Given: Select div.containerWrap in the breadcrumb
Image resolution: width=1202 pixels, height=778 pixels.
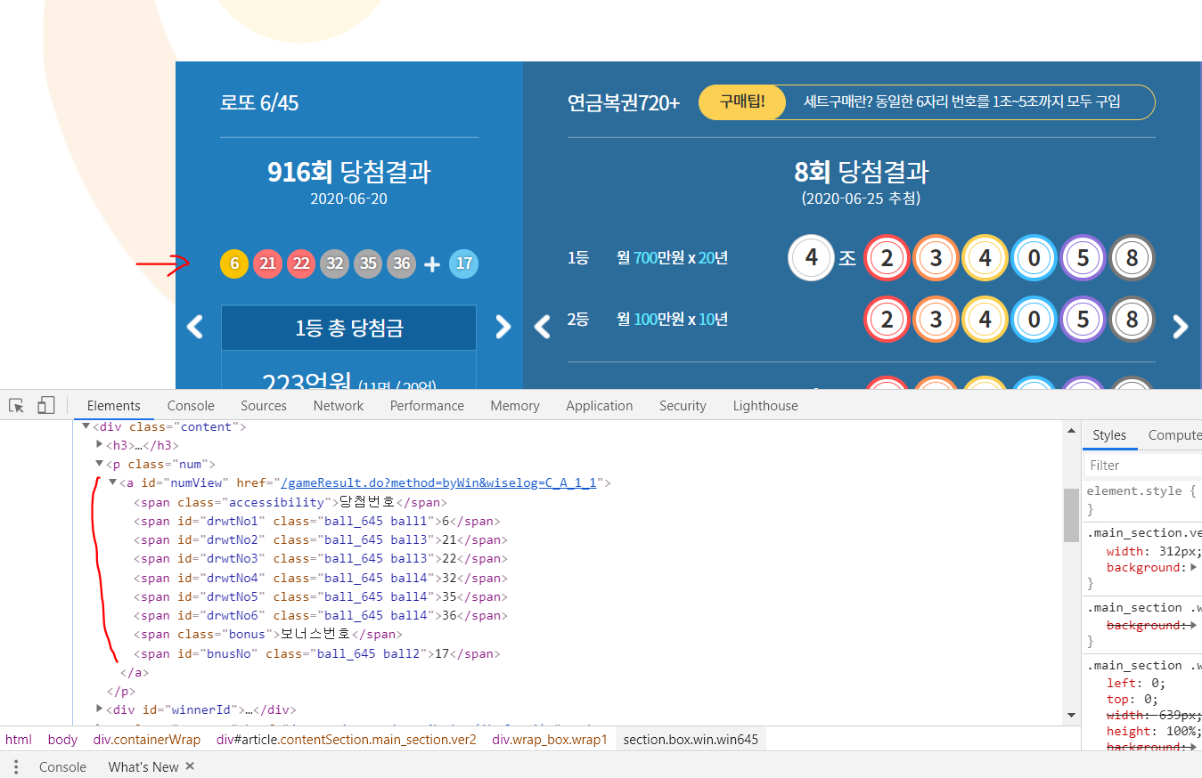Looking at the screenshot, I should 147,740.
